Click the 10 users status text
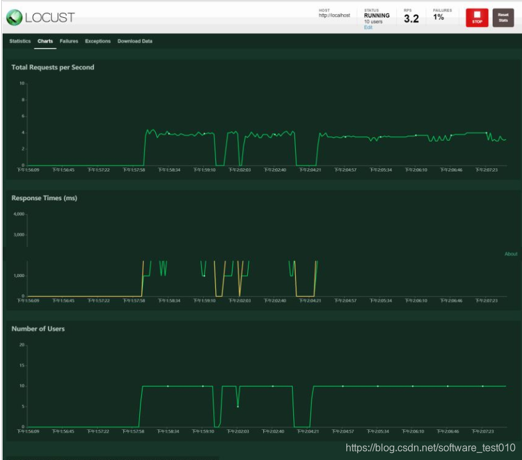 point(373,22)
